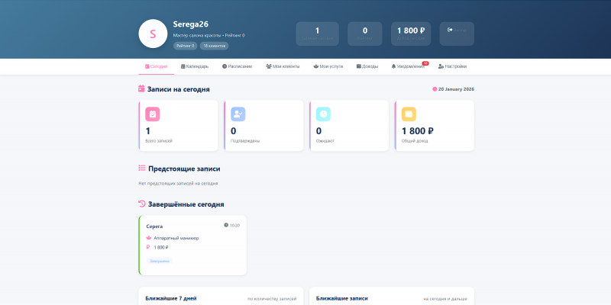Click the Предстоящие записи list icon
The height and width of the screenshot is (305, 611).
click(142, 169)
